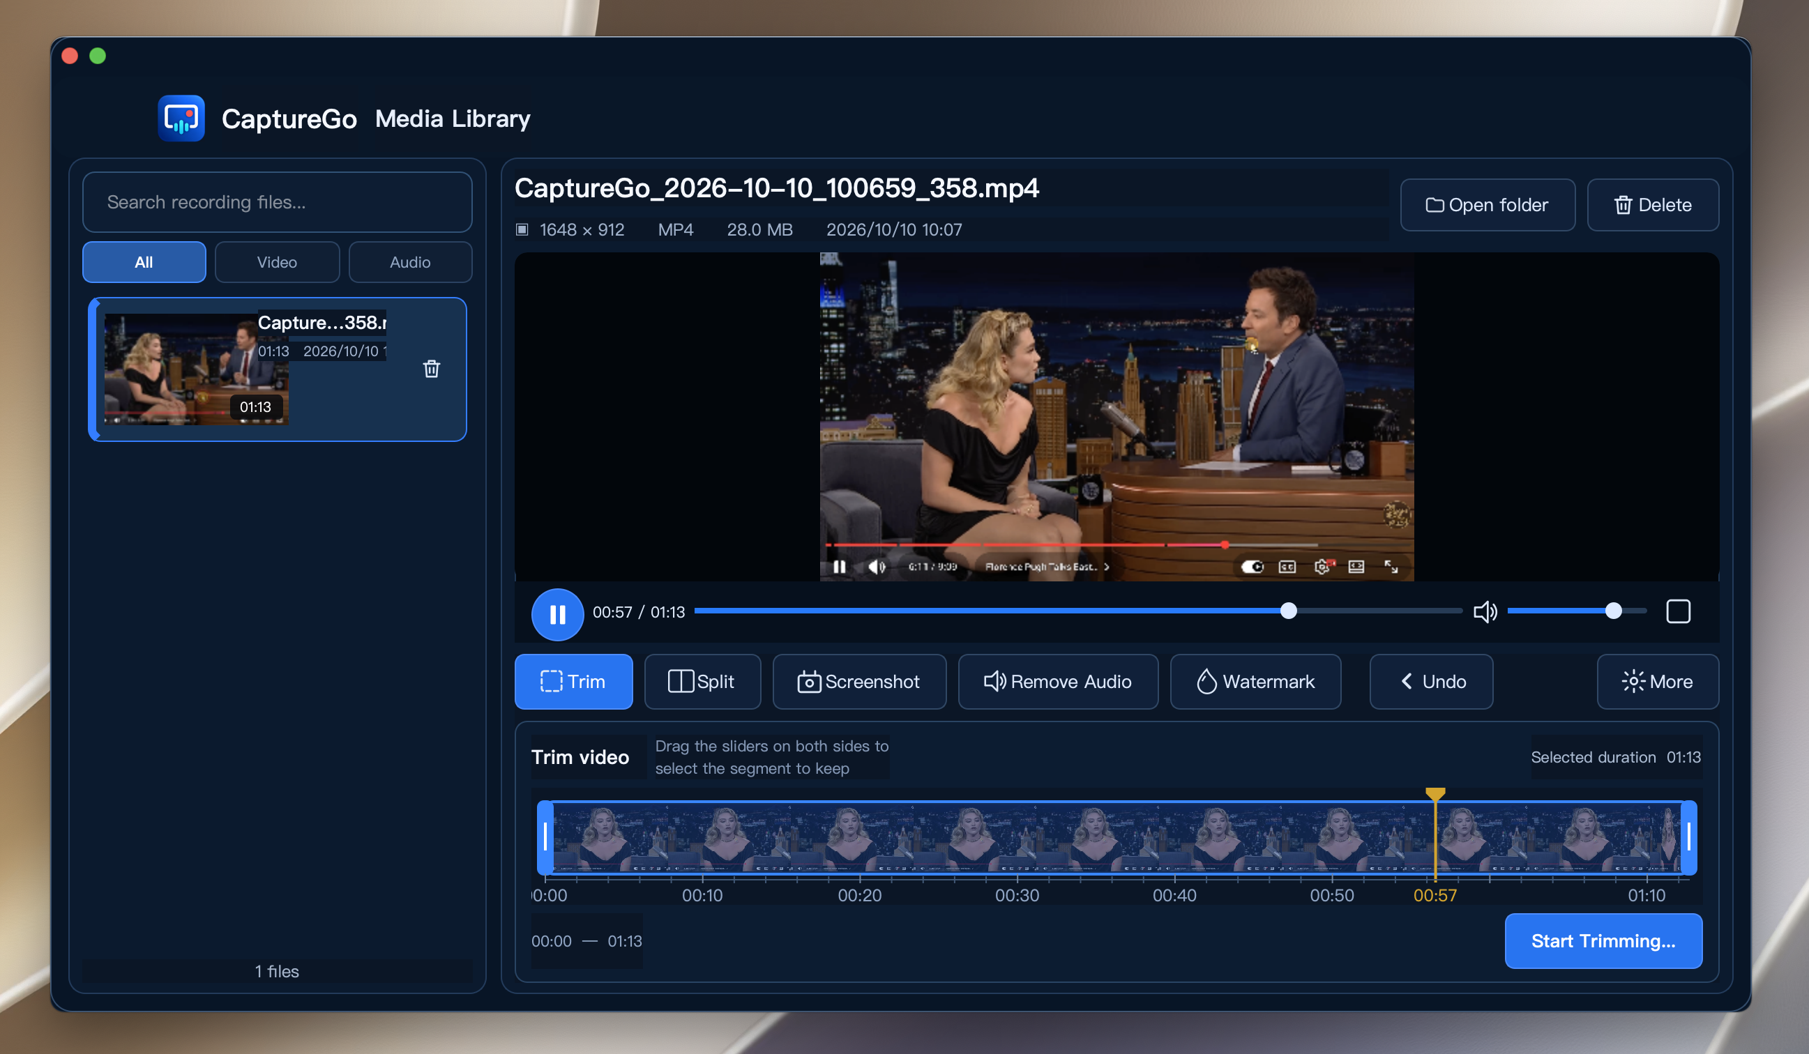Click the Selected duration 01:13 label

1615,757
